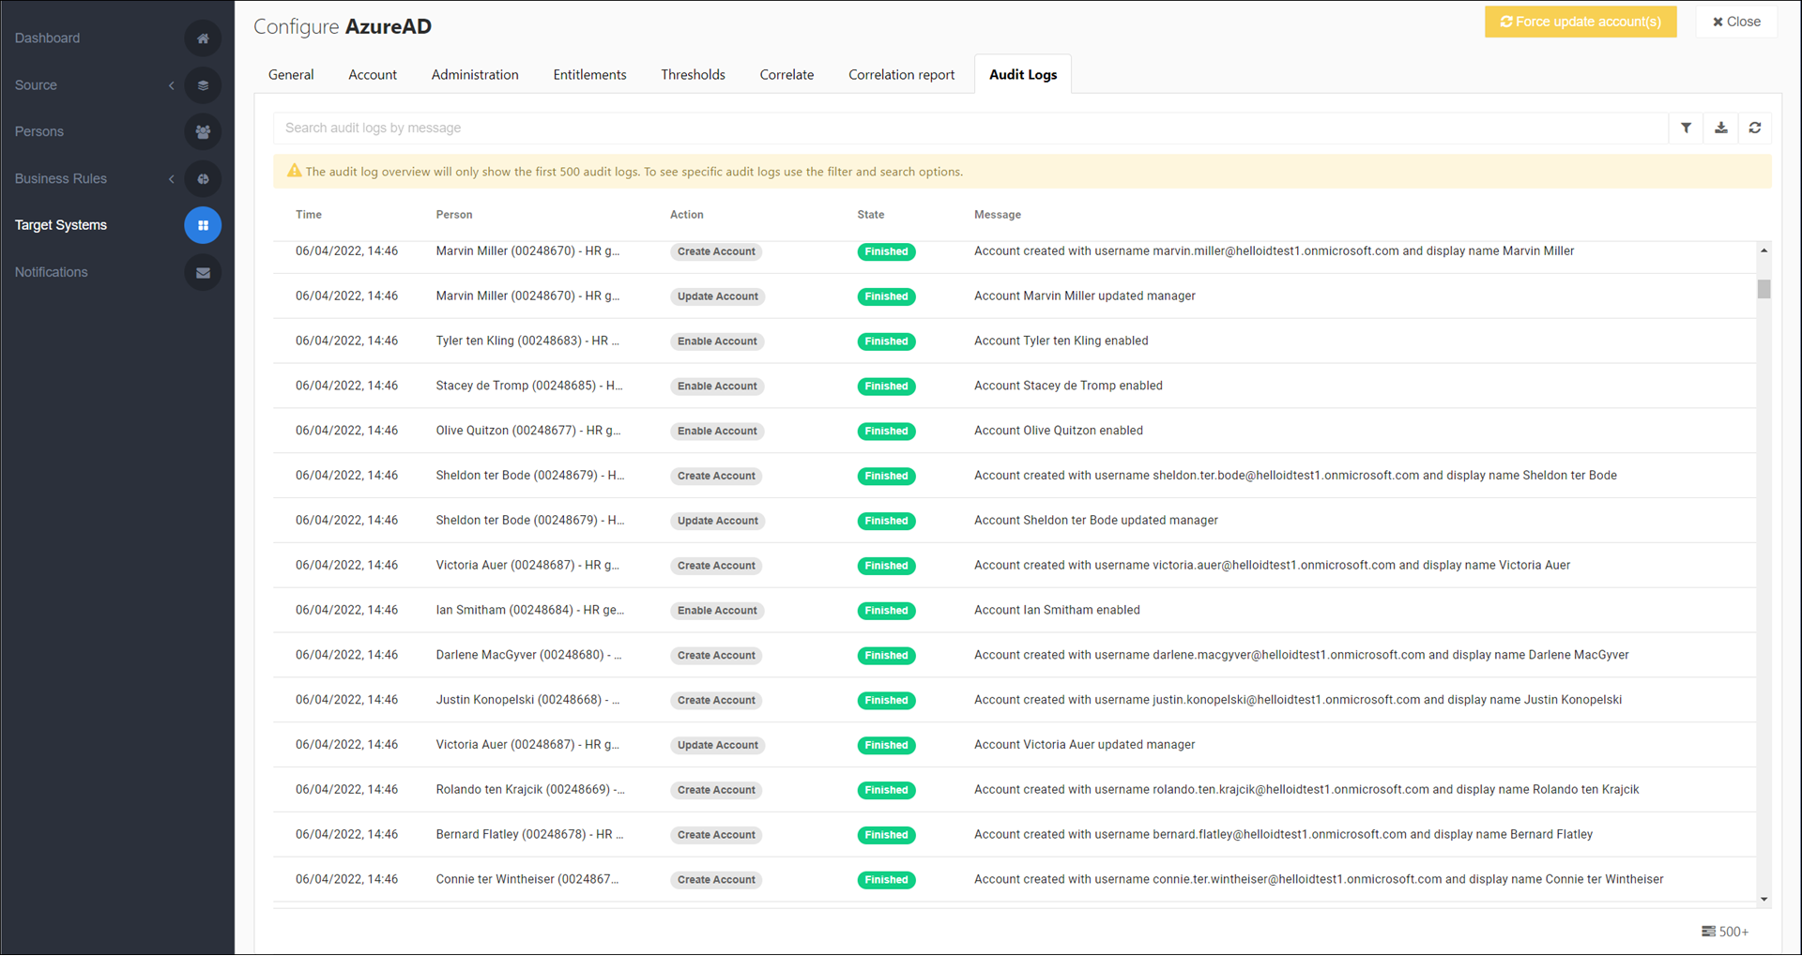Image resolution: width=1802 pixels, height=956 pixels.
Task: Click Create Account badge for Sheldon ter Bode
Action: (716, 477)
